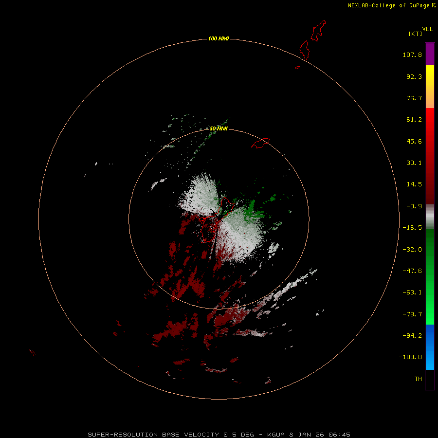This screenshot has width=438, height=438.
Task: Click the Guam island outline at radar center
Action: 216,220
